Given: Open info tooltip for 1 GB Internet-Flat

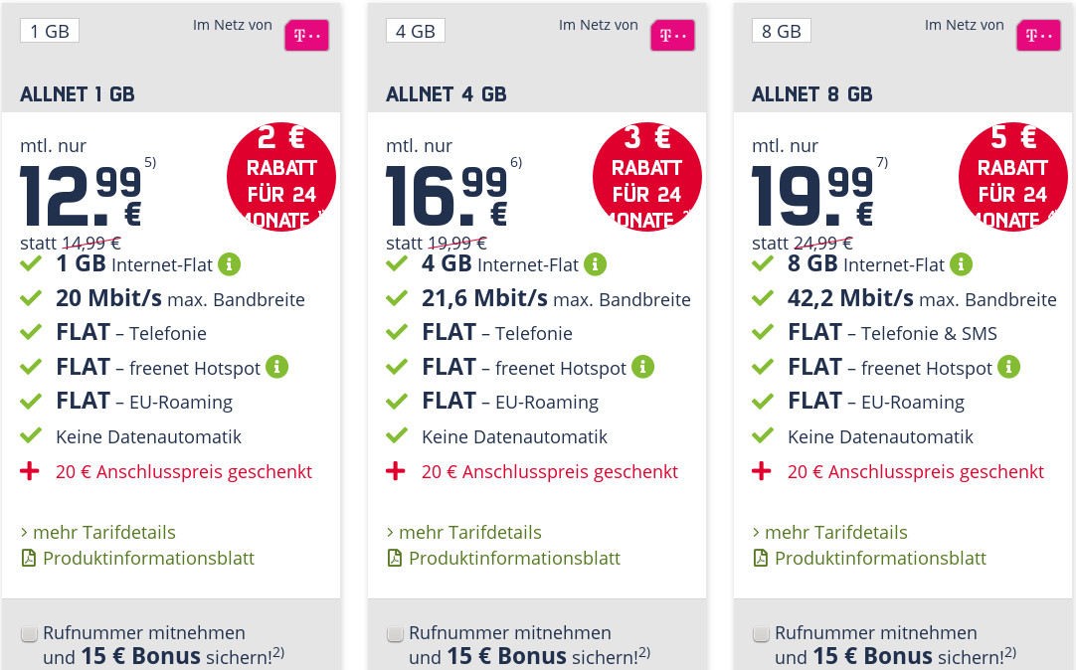Looking at the screenshot, I should coord(230,264).
